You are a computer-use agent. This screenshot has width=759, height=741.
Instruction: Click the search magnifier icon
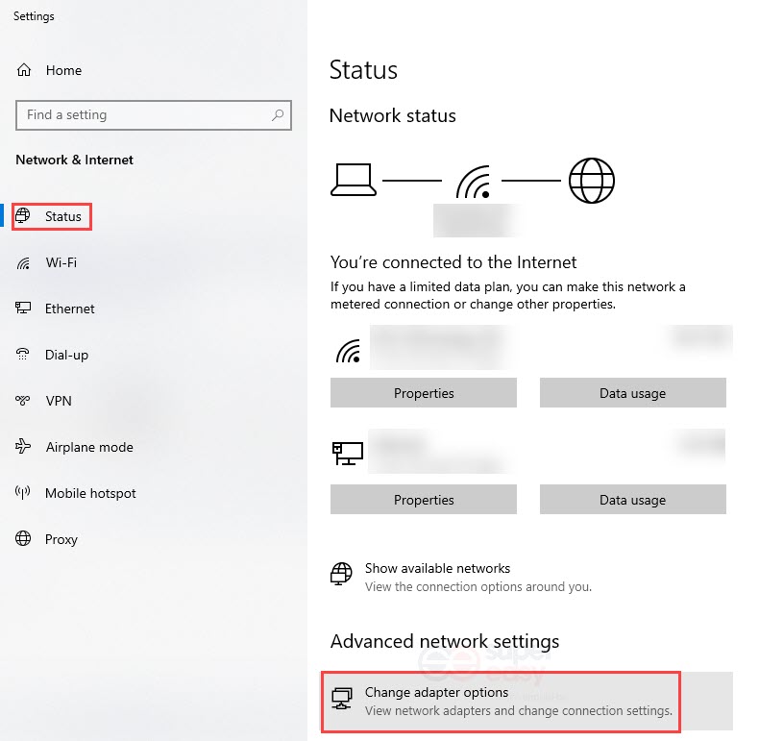tap(278, 115)
